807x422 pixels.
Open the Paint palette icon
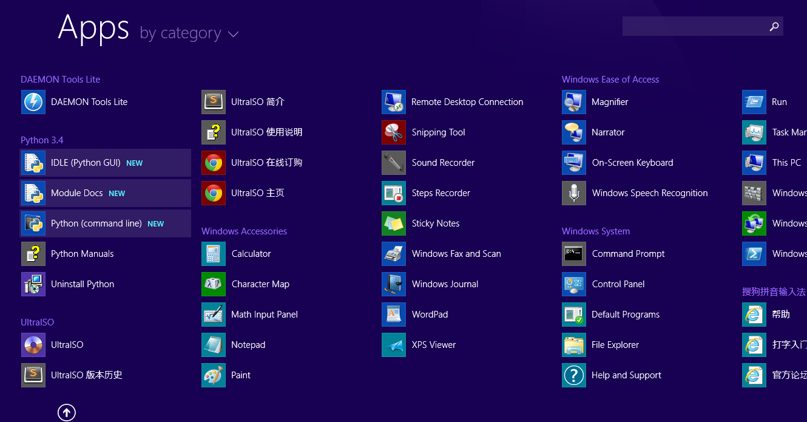pos(214,375)
